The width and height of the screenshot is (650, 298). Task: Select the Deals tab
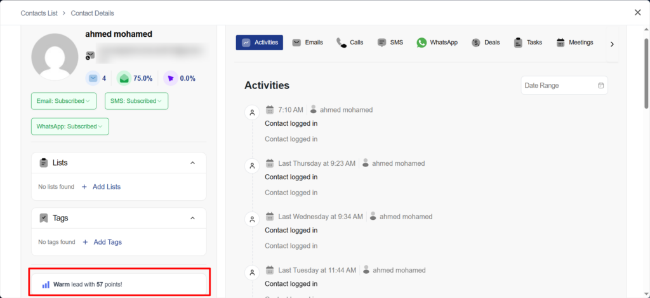coord(486,43)
